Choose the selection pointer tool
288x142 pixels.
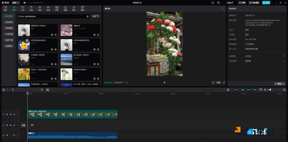[x=4, y=90]
